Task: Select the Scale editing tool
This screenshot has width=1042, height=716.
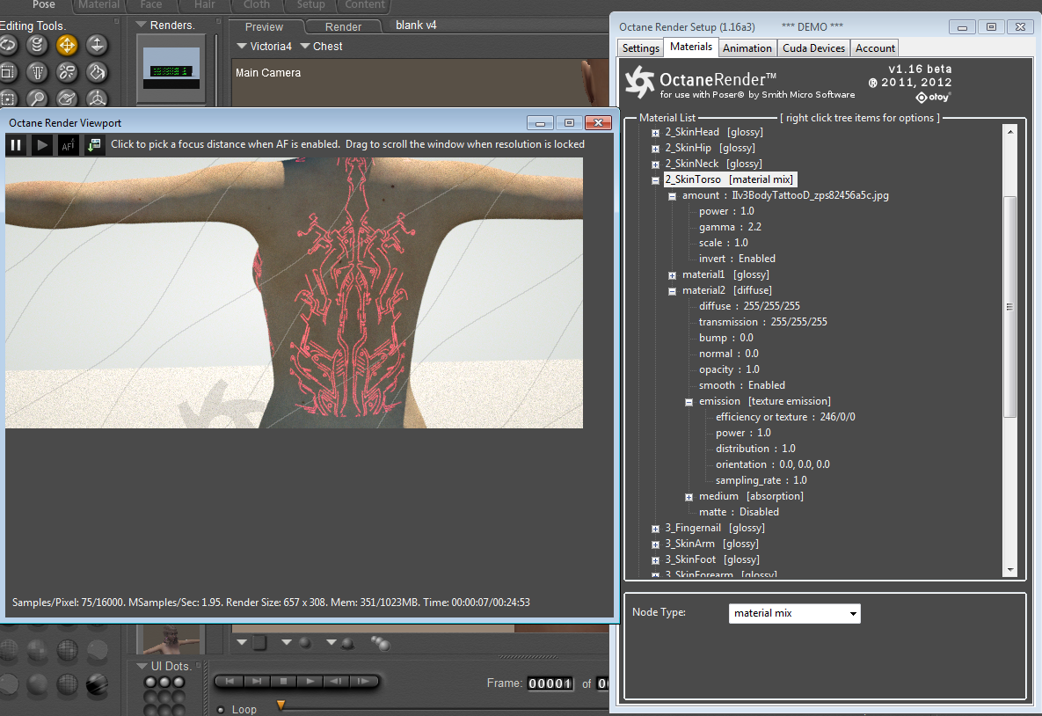Action: (7, 72)
